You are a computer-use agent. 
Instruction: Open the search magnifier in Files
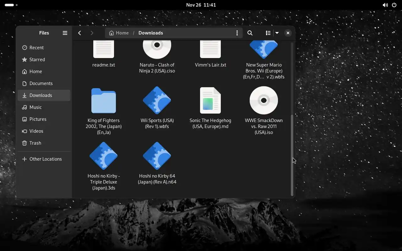[250, 33]
